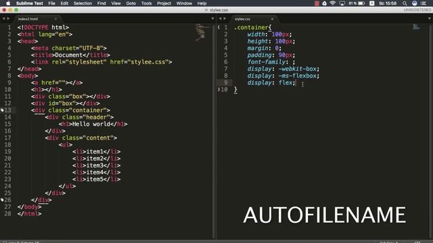Open the Notification Center
This screenshot has height=243, width=433.
[x=424, y=3]
